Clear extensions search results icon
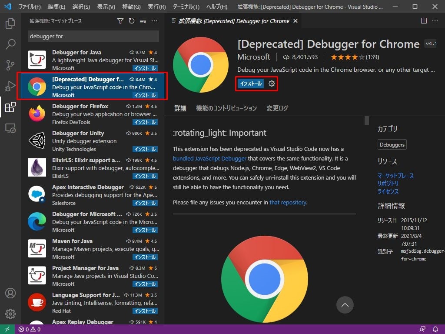This screenshot has height=334, width=445. (x=143, y=21)
